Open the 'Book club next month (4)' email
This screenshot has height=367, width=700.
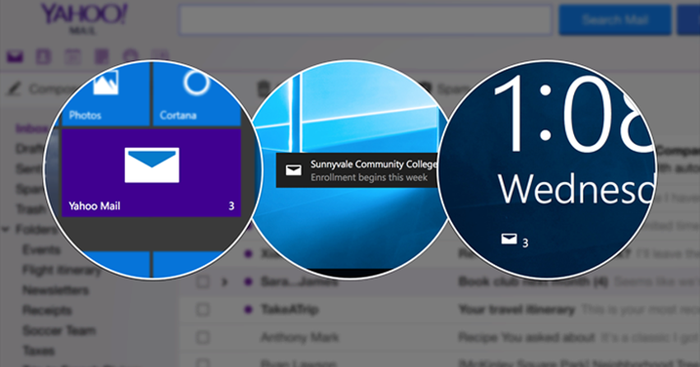pos(533,281)
